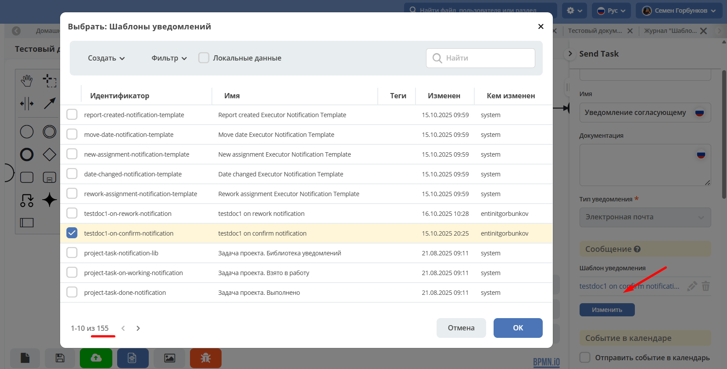Pick the gateway diamond shape
This screenshot has width=727, height=369.
click(50, 154)
